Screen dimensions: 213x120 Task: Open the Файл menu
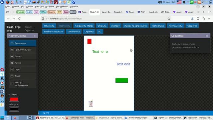[8, 6]
